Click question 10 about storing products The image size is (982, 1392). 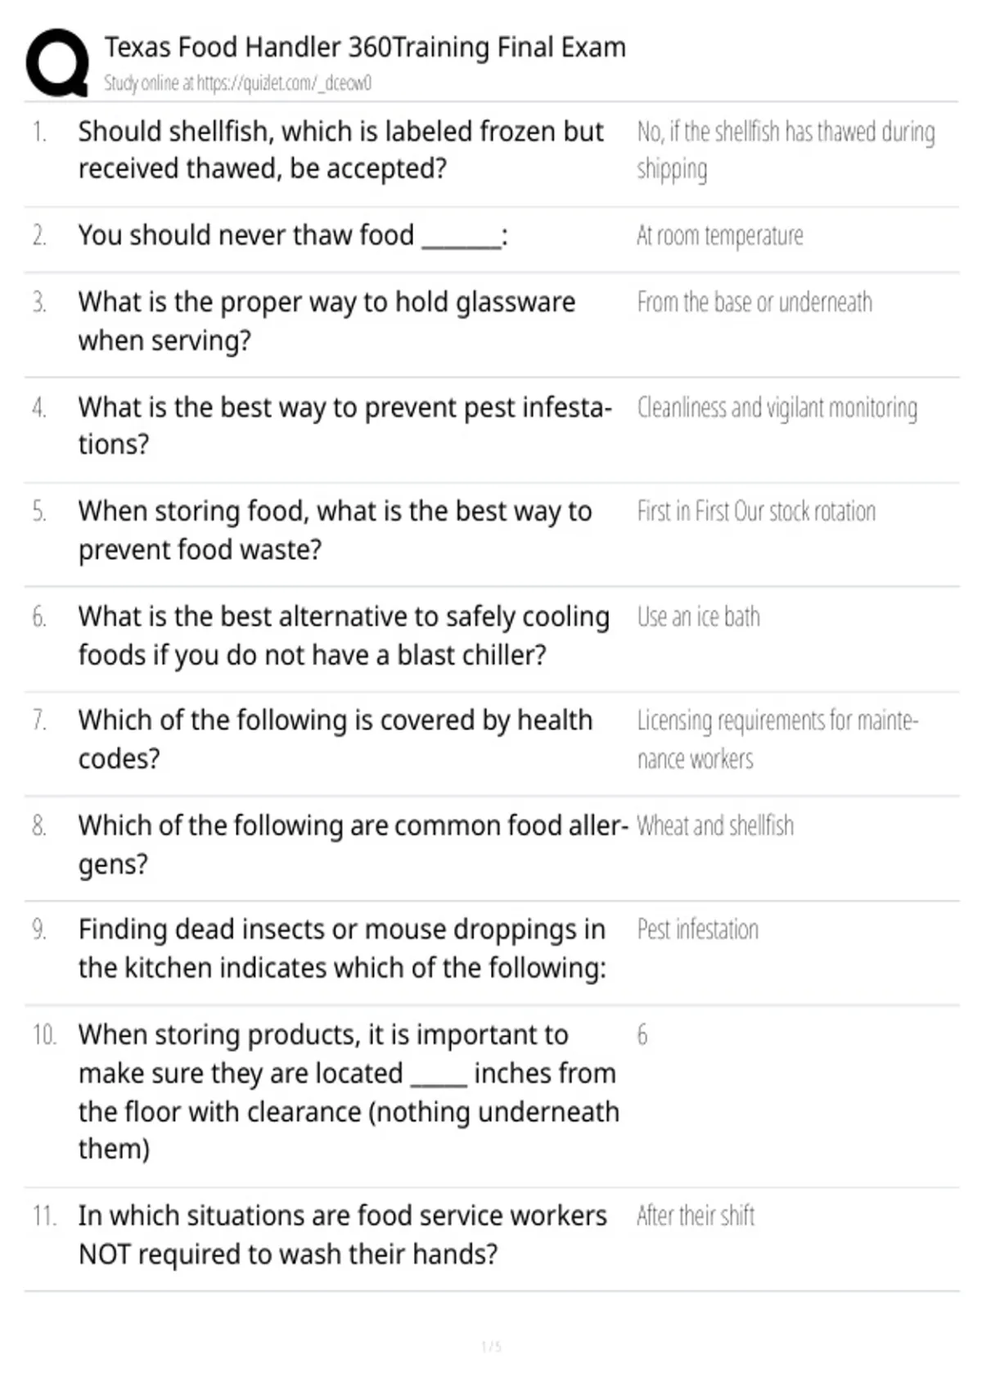pyautogui.click(x=349, y=1091)
